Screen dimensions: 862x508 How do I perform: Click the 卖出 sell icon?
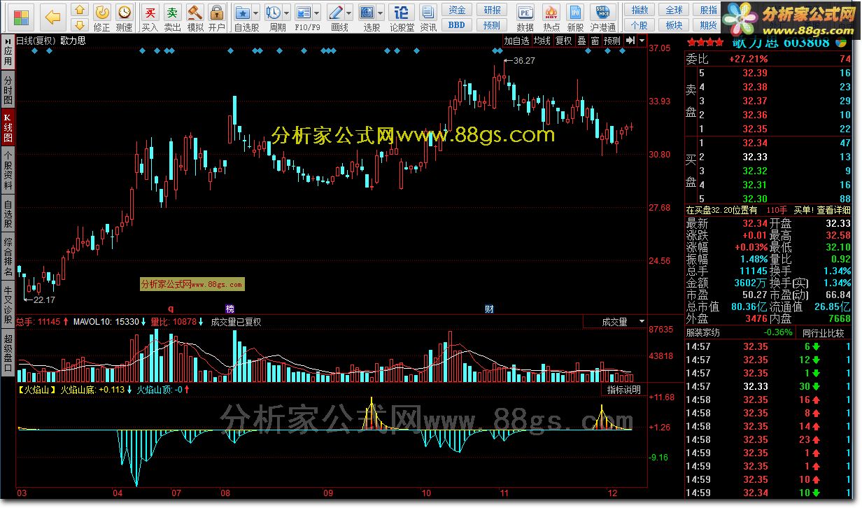pos(171,12)
